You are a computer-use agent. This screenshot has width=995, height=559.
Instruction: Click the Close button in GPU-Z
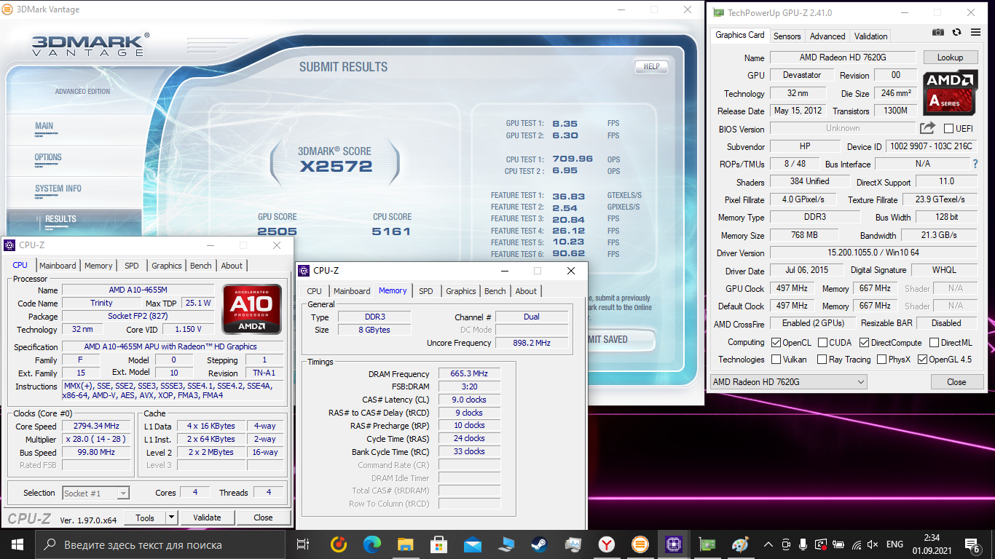[x=956, y=381]
